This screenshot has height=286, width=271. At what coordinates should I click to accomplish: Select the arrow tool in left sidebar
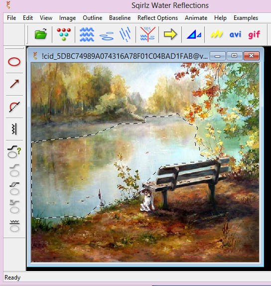pyautogui.click(x=14, y=84)
